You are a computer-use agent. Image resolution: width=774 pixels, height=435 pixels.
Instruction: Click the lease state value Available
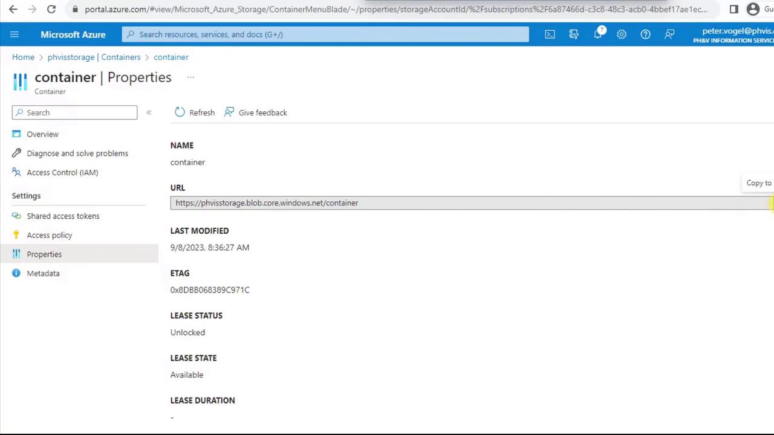coord(187,375)
